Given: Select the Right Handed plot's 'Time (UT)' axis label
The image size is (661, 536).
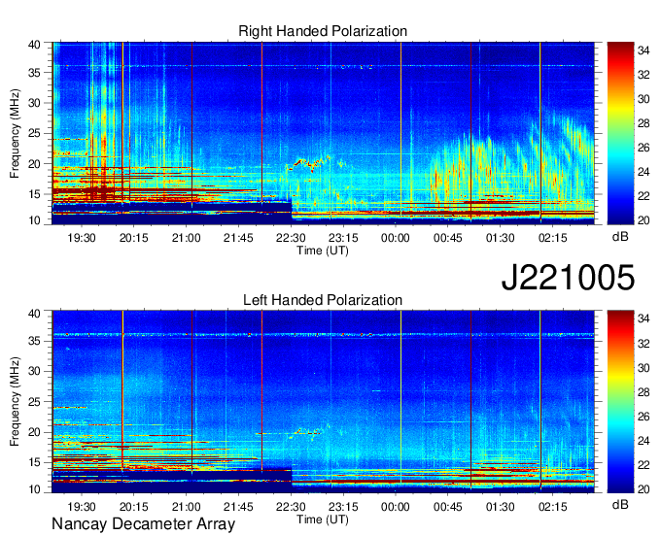Looking at the screenshot, I should [323, 251].
